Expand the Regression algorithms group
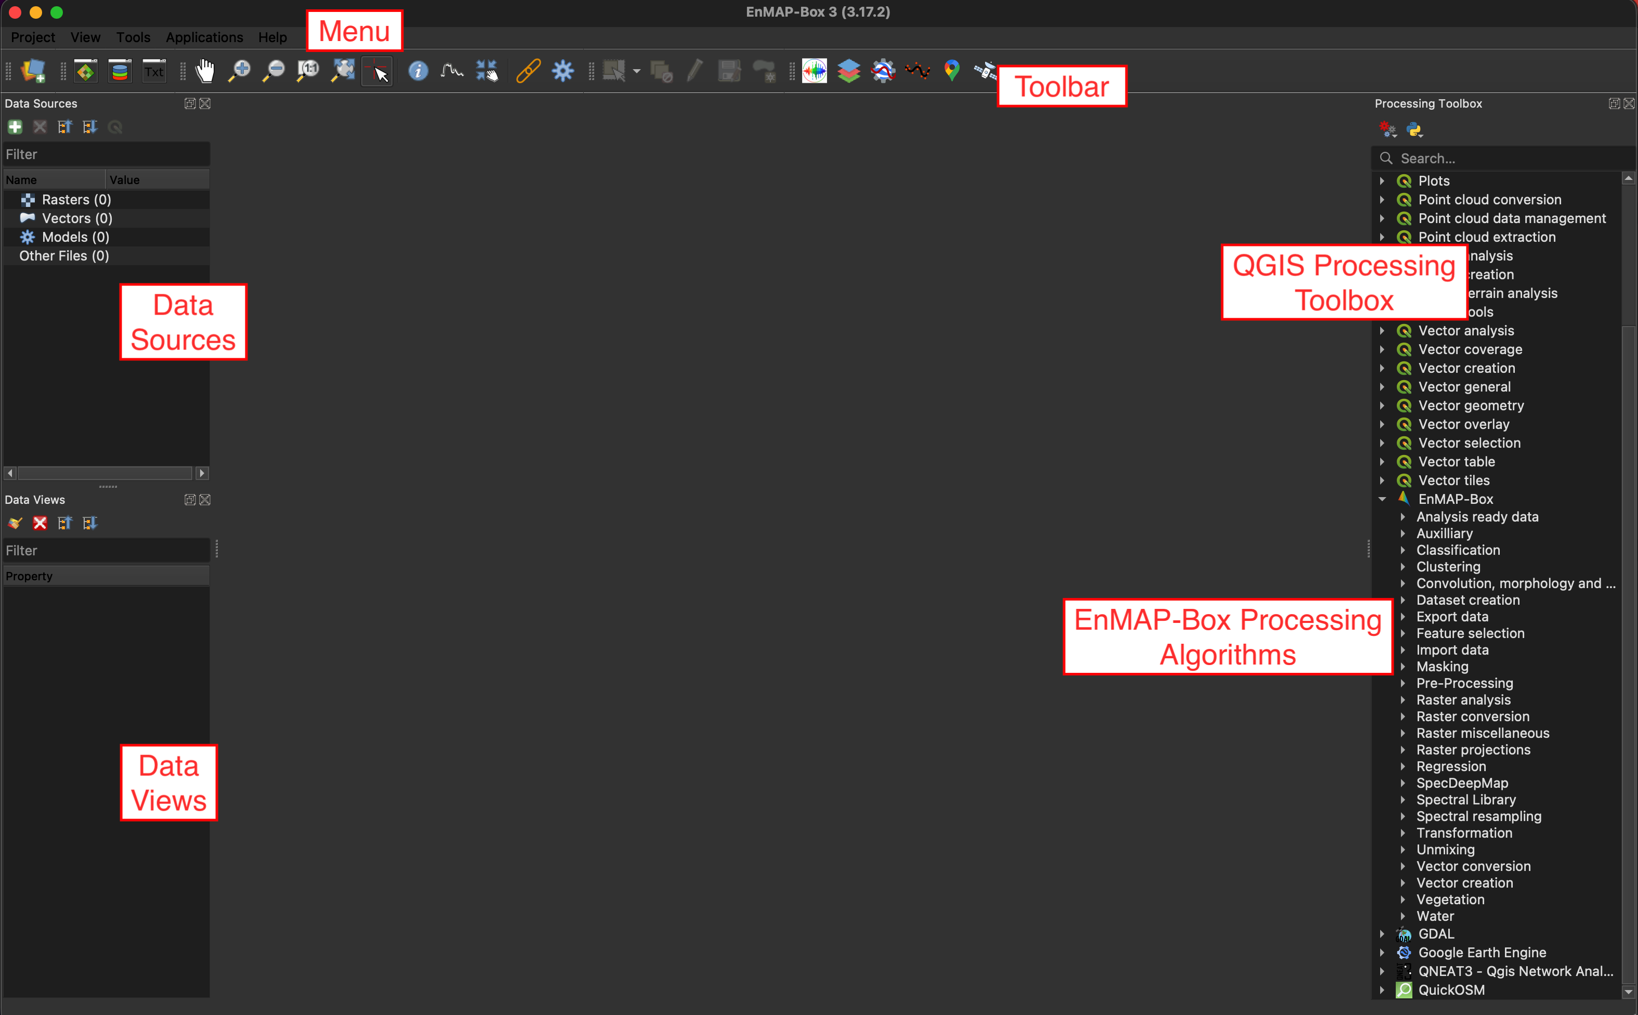1638x1015 pixels. tap(1403, 766)
